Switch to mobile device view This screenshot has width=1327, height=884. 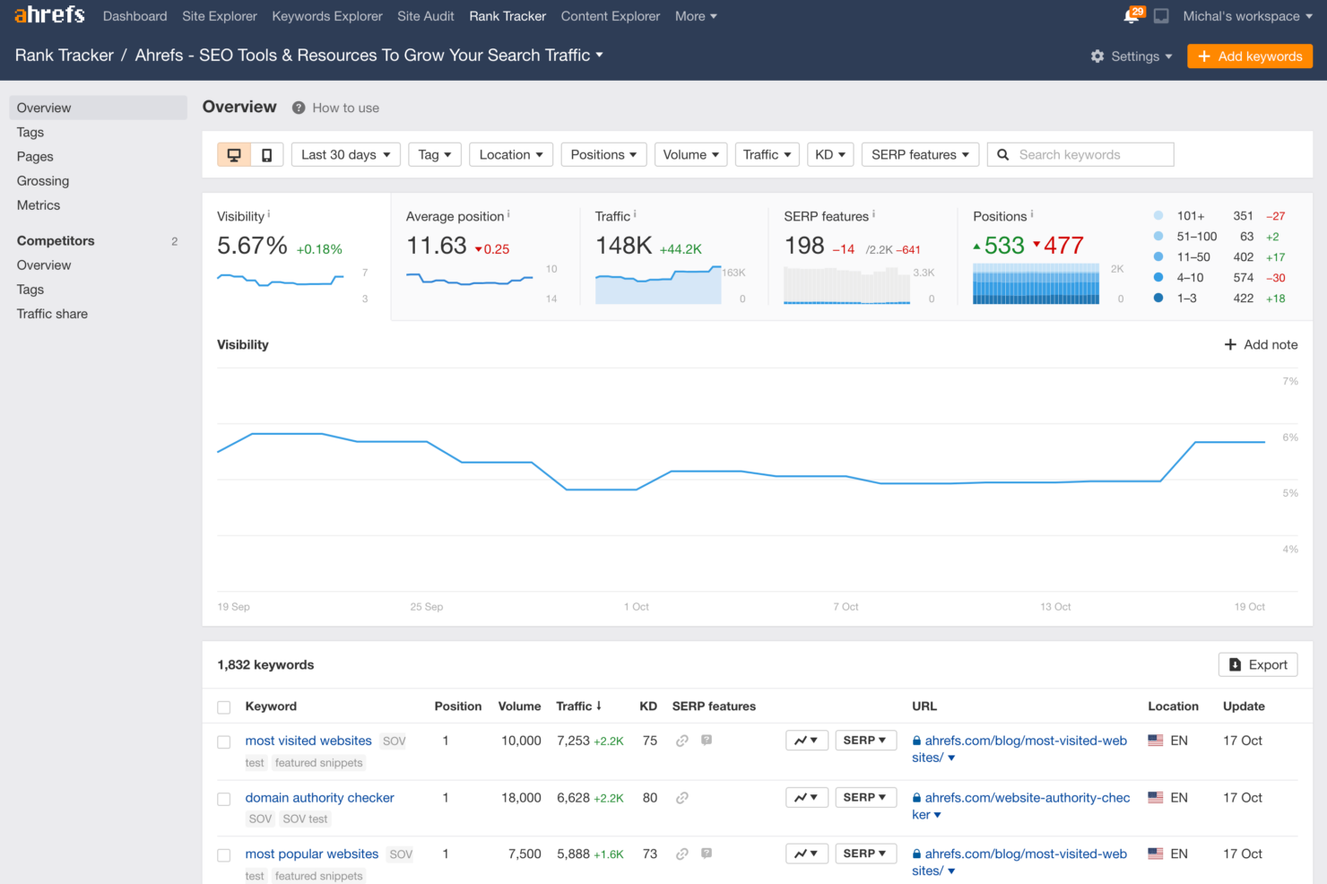coord(267,155)
